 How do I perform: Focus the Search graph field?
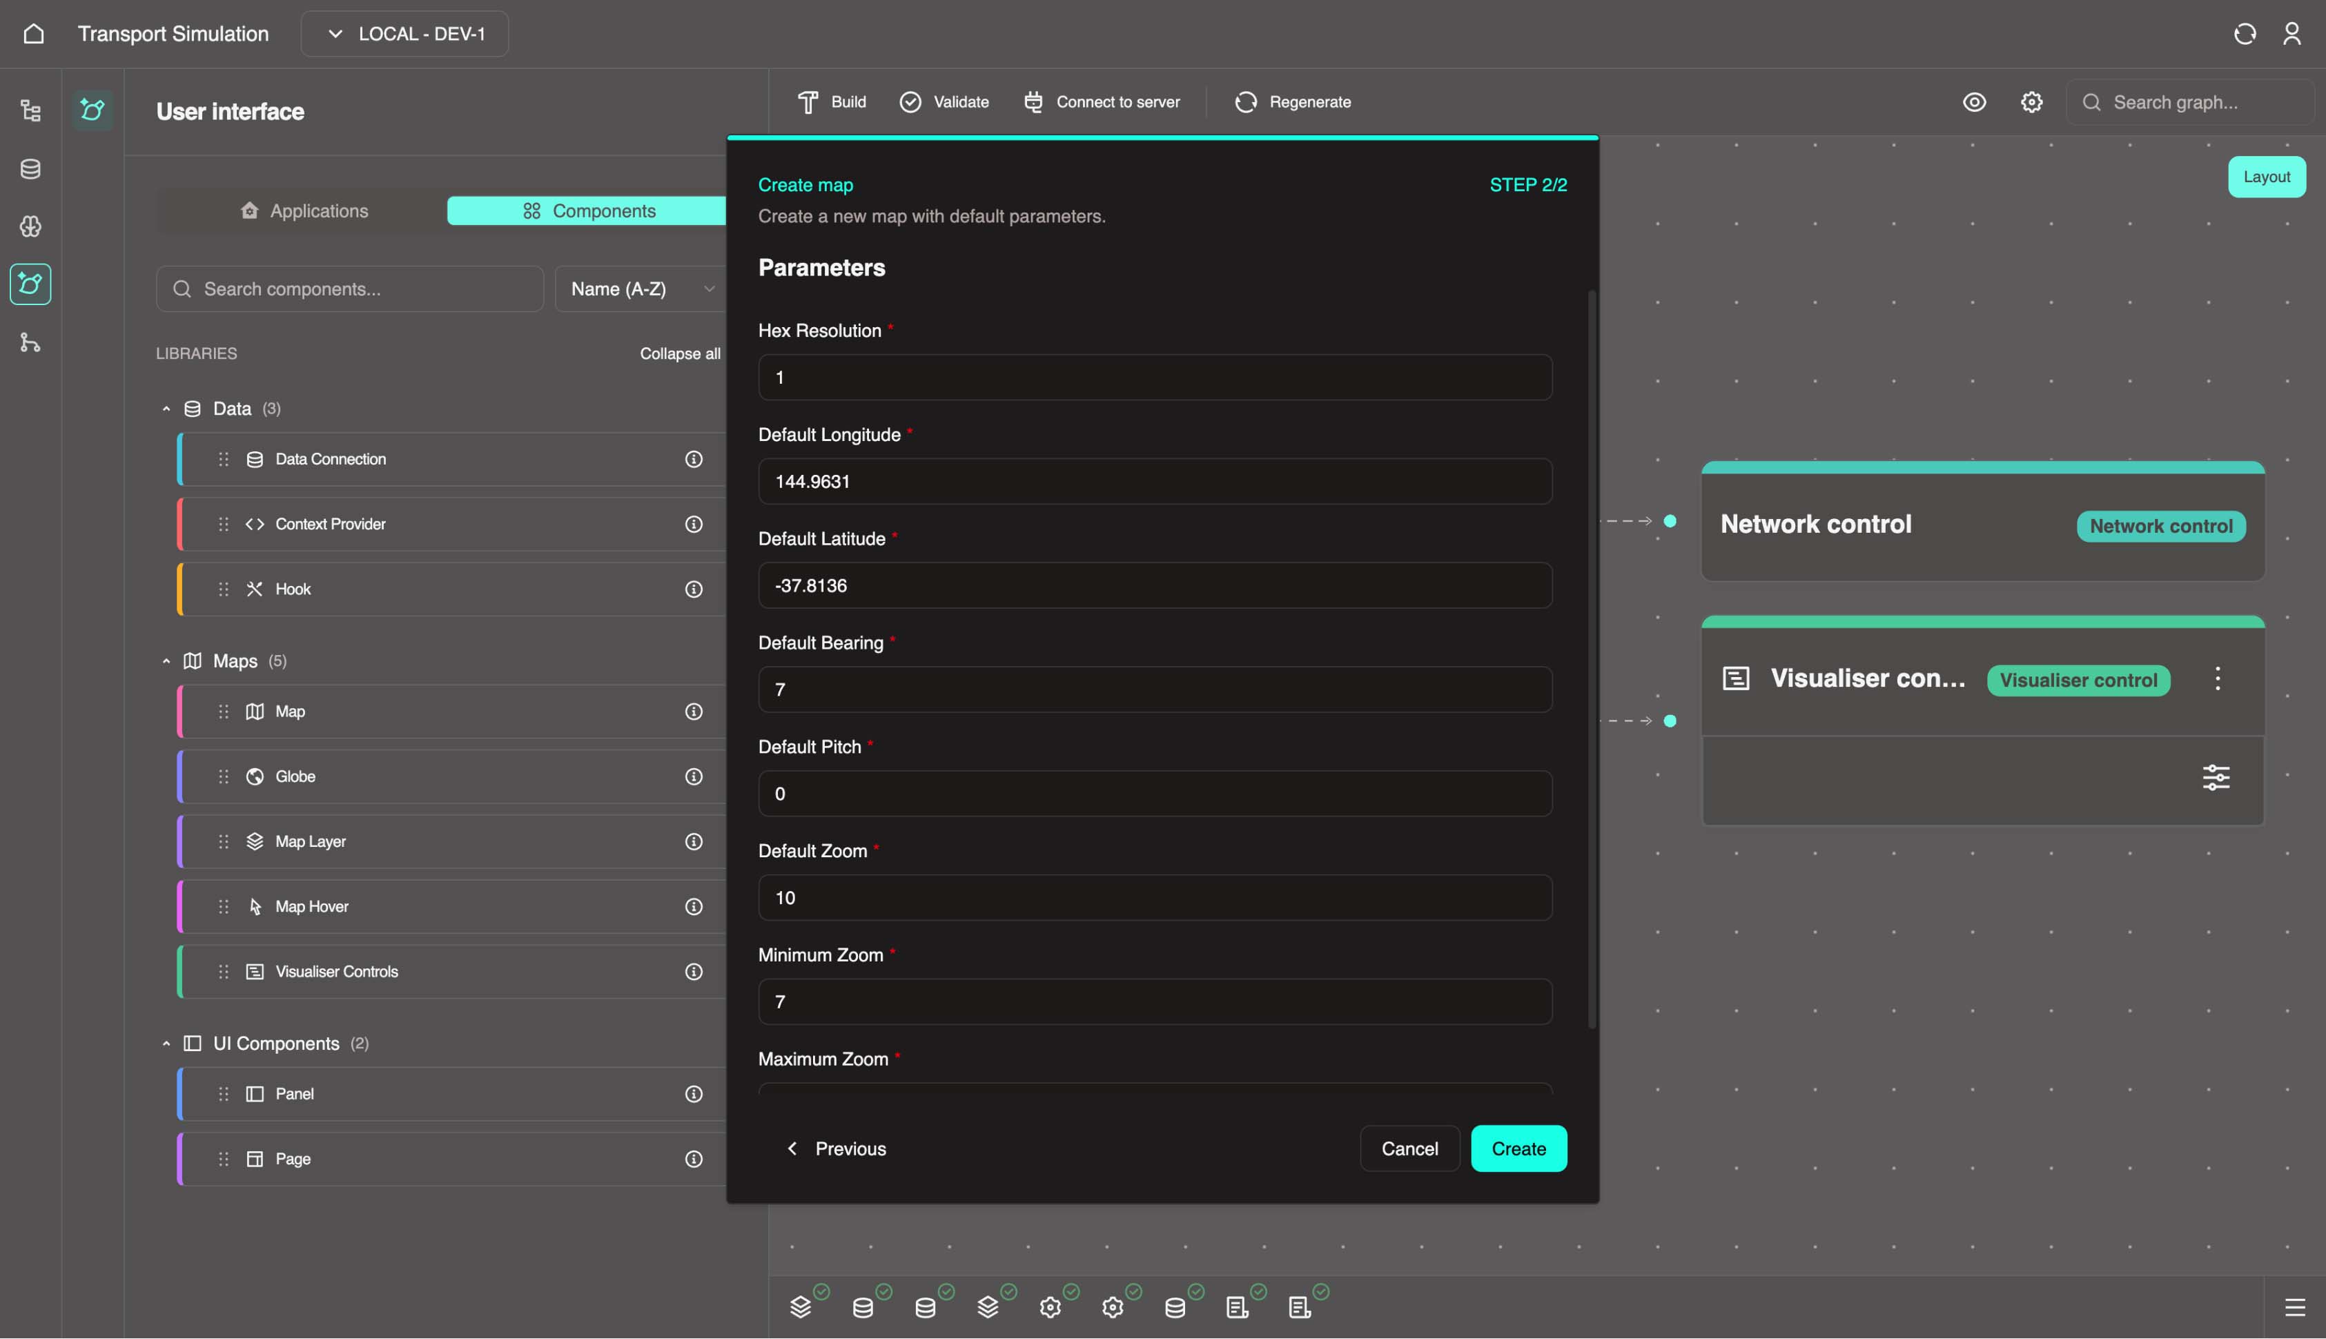(2190, 102)
